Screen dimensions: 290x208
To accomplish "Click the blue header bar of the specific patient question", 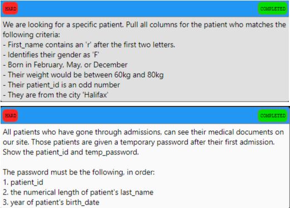I will (144, 8).
